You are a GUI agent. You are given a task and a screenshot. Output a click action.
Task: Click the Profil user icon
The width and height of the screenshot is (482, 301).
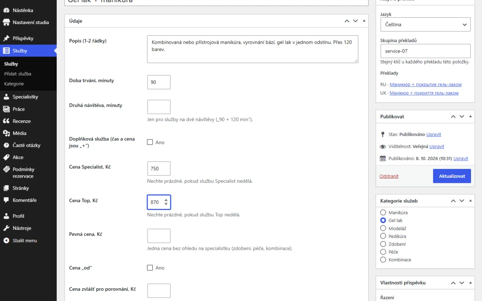coord(6,216)
